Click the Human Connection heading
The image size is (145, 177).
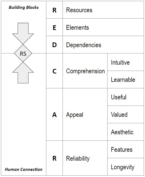pyautogui.click(x=24, y=170)
